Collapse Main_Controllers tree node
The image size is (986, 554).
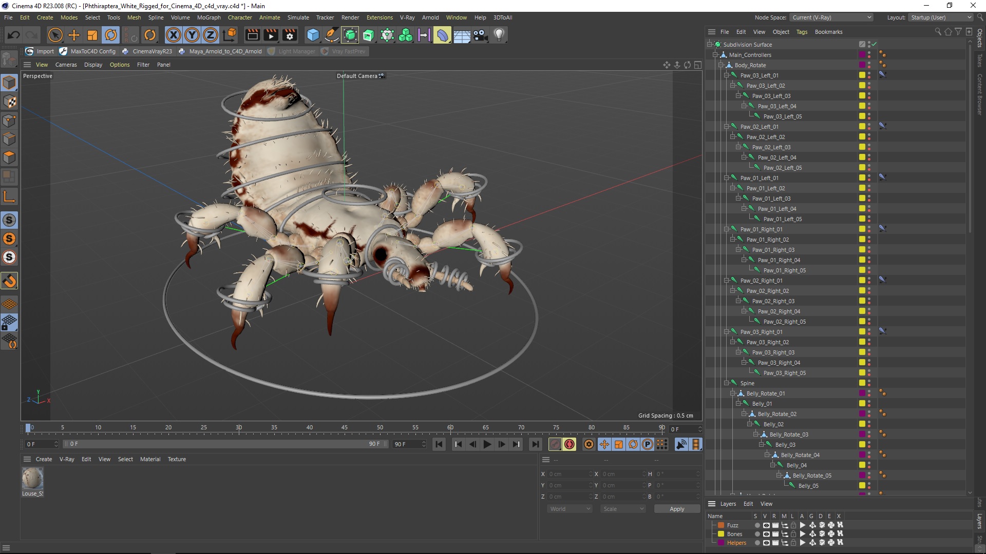715,55
